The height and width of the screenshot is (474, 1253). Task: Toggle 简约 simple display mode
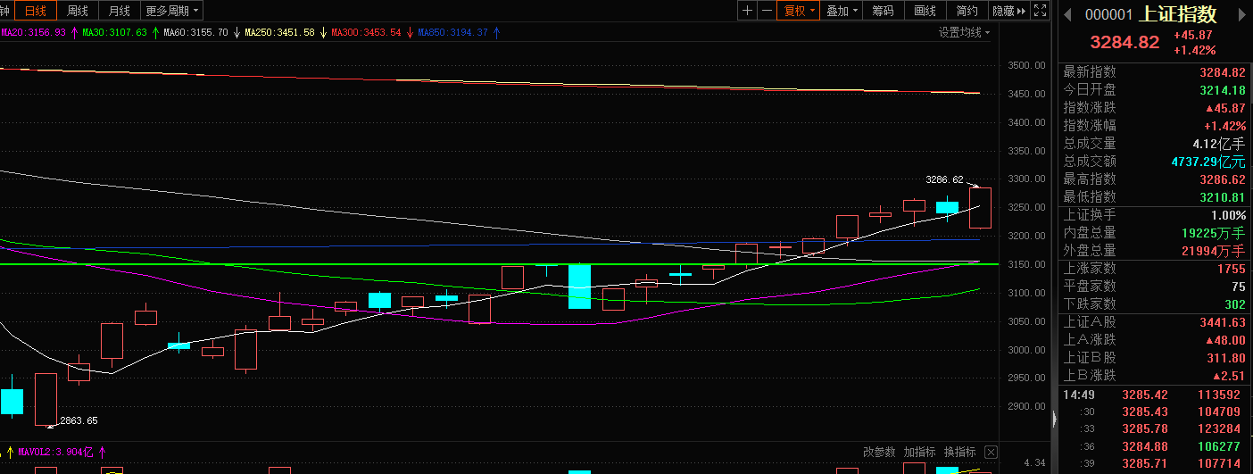[967, 11]
